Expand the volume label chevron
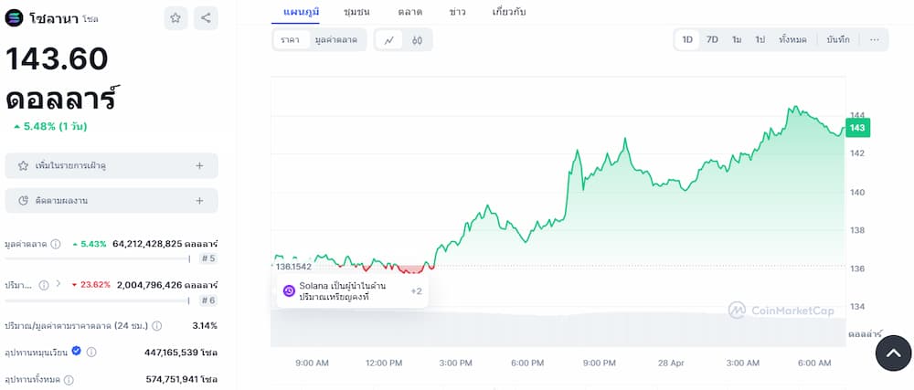The width and height of the screenshot is (914, 390). coord(58,285)
